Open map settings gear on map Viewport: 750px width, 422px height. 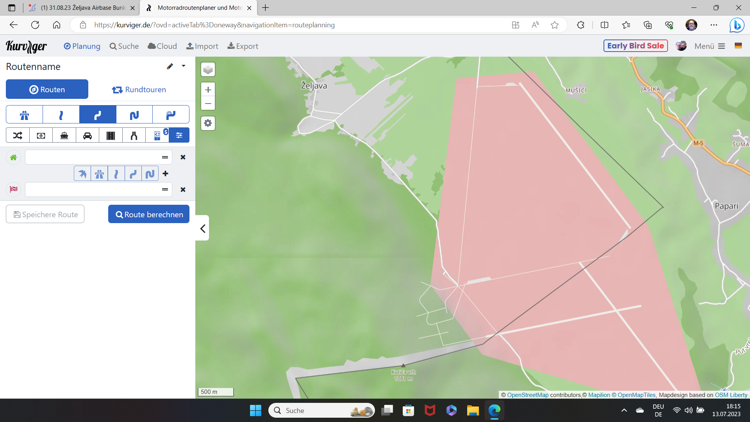pyautogui.click(x=208, y=123)
